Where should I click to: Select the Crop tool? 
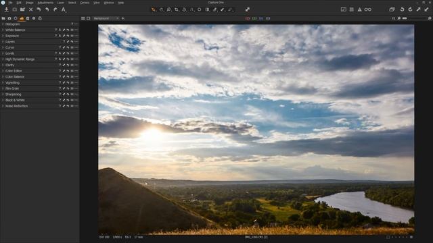[177, 9]
